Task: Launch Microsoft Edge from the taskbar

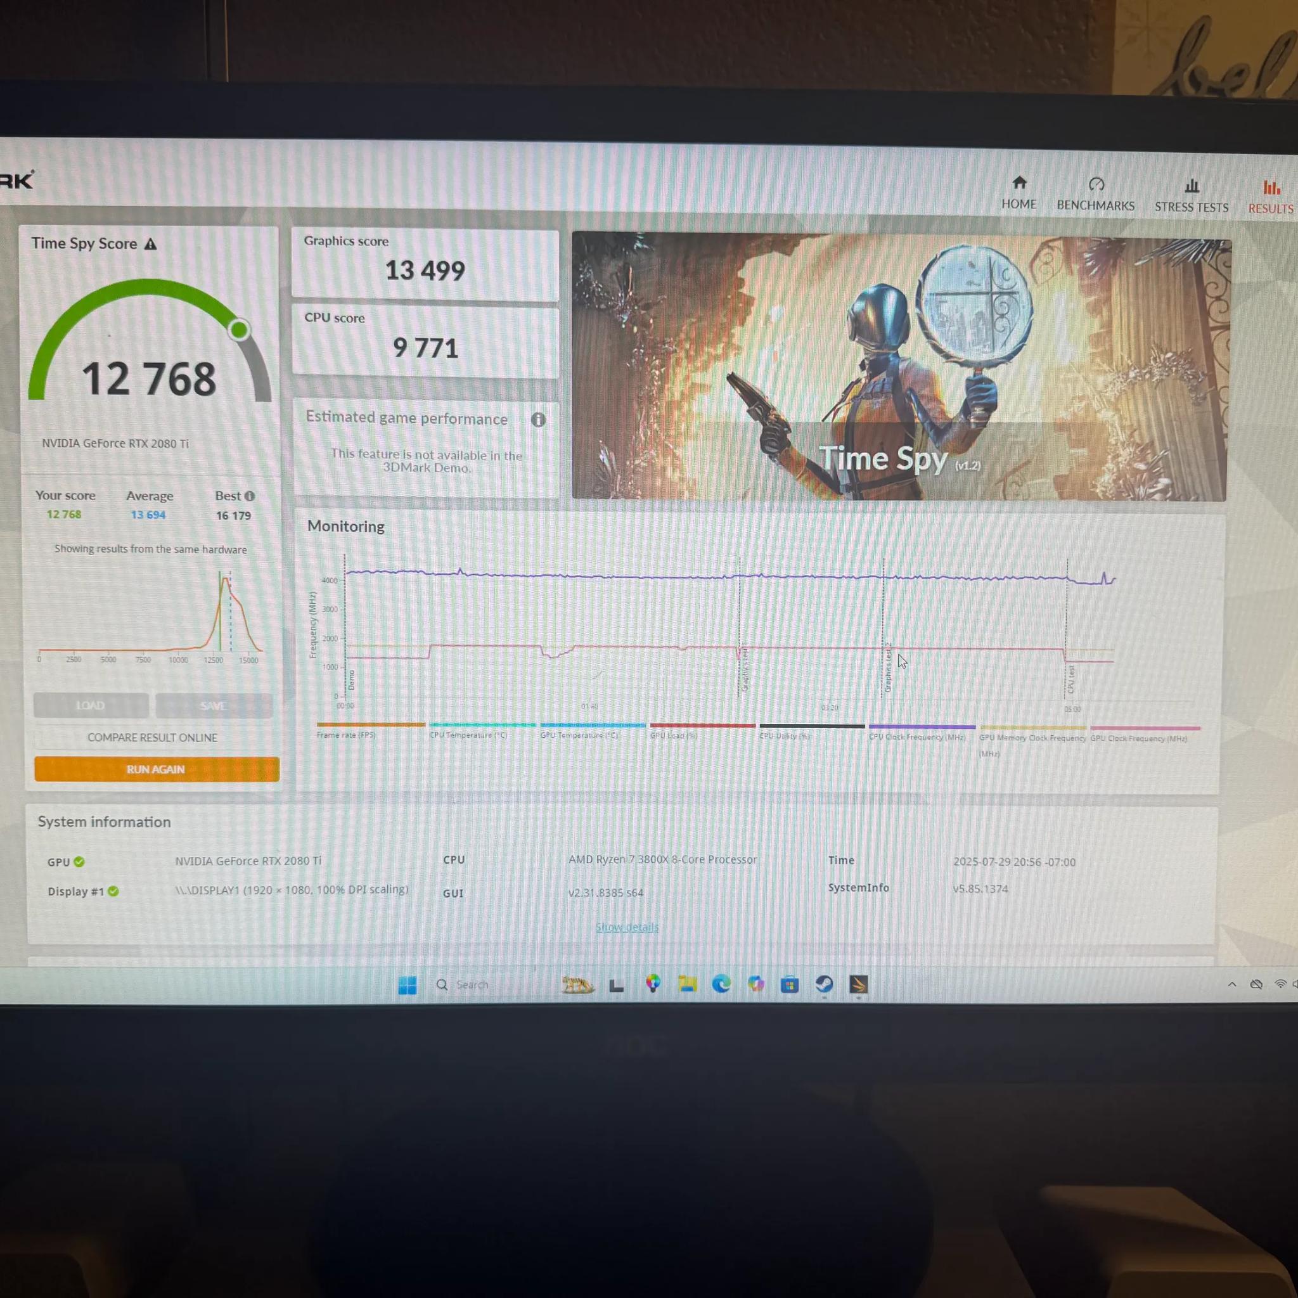Action: [721, 984]
